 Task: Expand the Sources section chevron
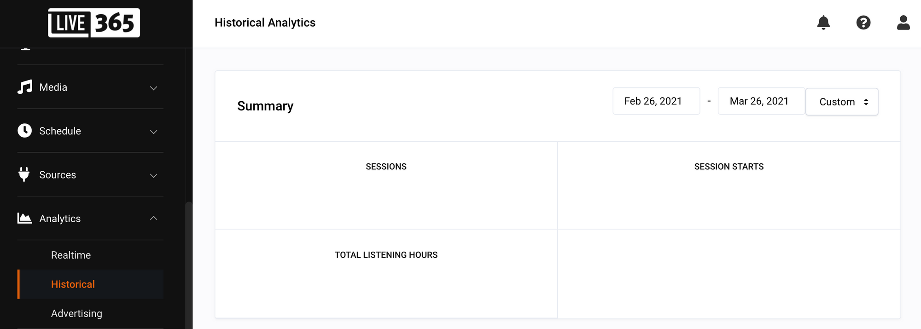click(x=154, y=175)
